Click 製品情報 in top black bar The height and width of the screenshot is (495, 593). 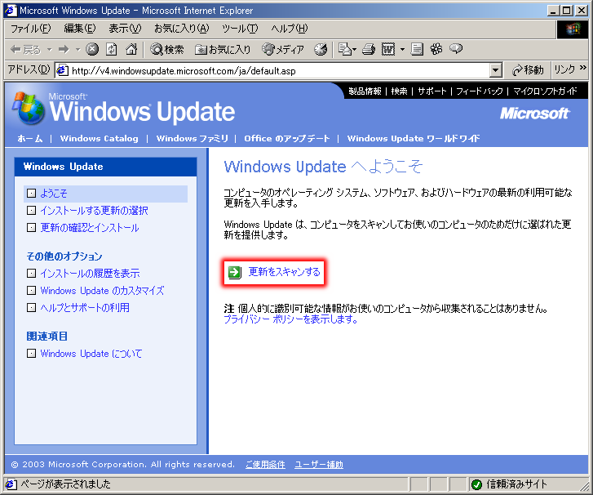pyautogui.click(x=365, y=91)
